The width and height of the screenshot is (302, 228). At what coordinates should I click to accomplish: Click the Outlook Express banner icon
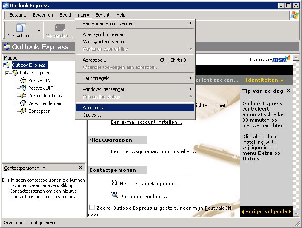7,46
